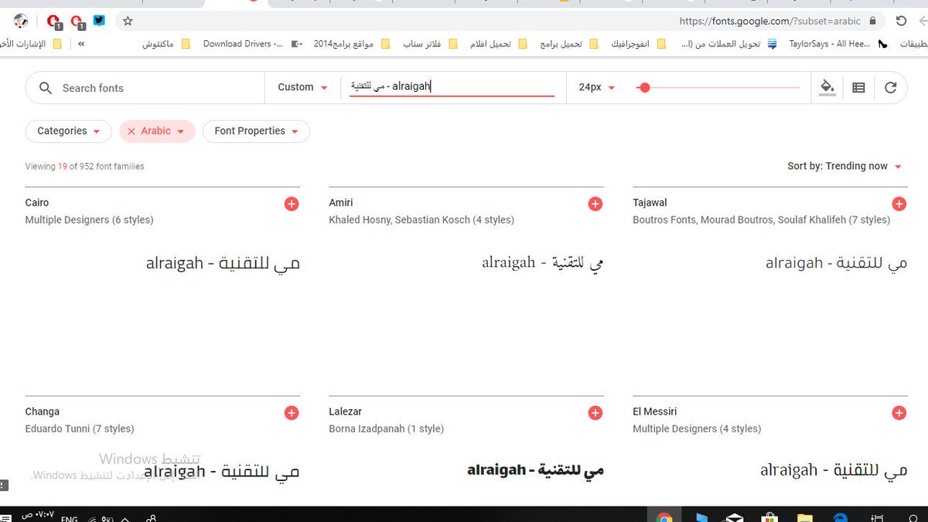
Task: Adjust the font size slider handle
Action: tap(645, 88)
